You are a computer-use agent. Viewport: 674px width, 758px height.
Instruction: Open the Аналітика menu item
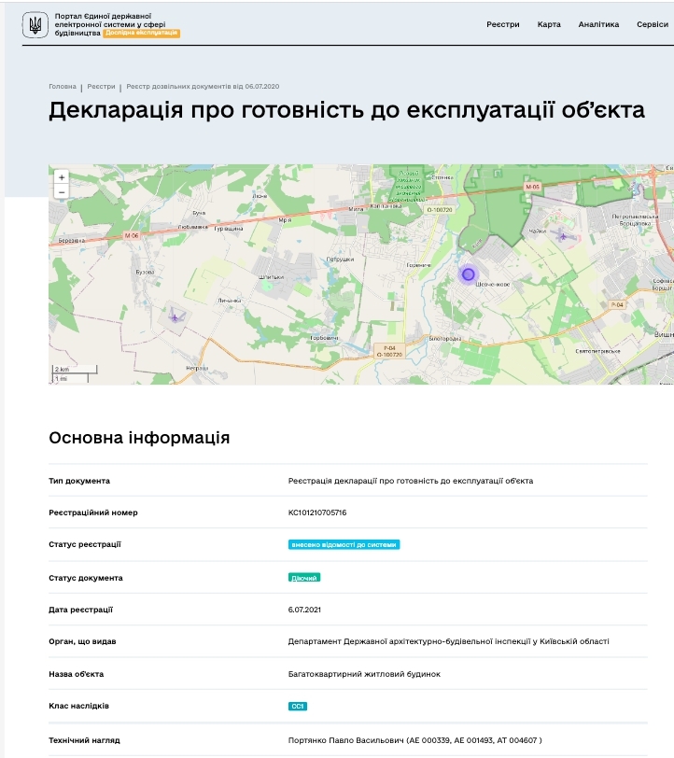coord(598,24)
